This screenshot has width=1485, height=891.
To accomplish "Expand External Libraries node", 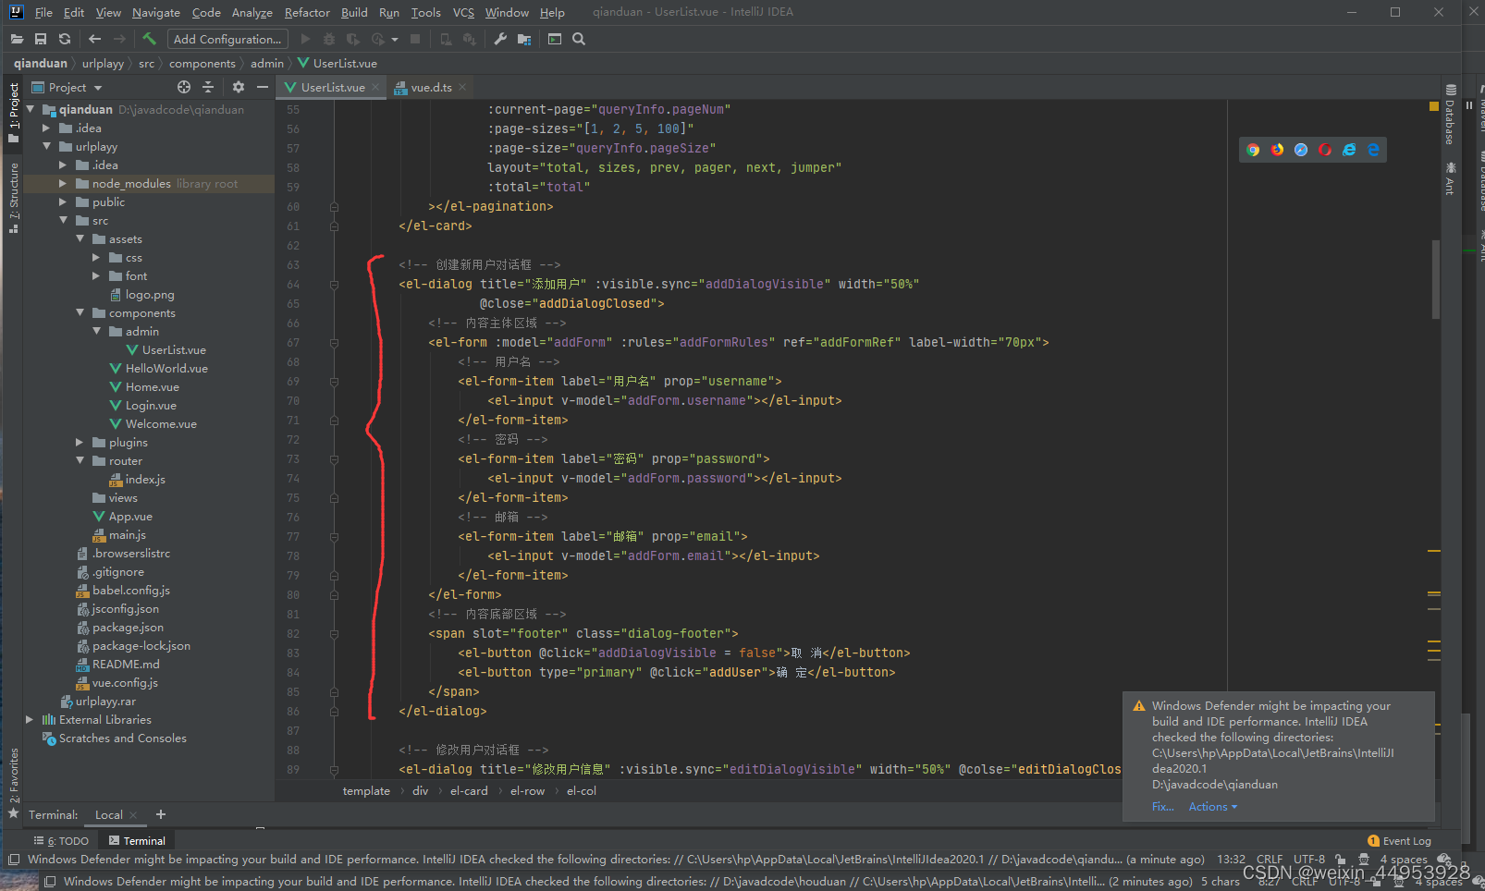I will point(30,720).
